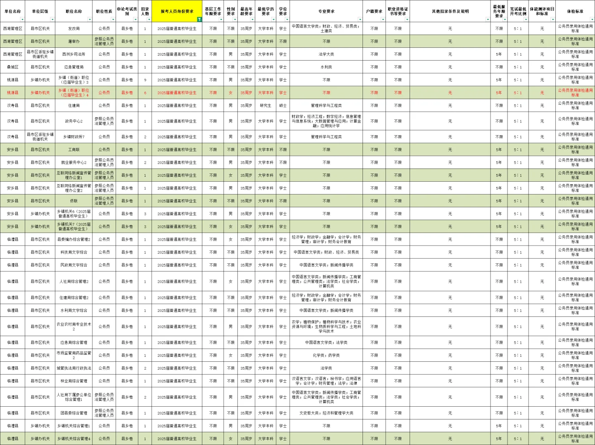Open the 职业资格证书等要求 filter arrow
The width and height of the screenshot is (595, 445).
[x=407, y=19]
